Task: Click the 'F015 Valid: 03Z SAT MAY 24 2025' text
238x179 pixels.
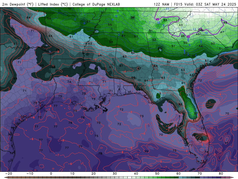Action: (x=205, y=4)
